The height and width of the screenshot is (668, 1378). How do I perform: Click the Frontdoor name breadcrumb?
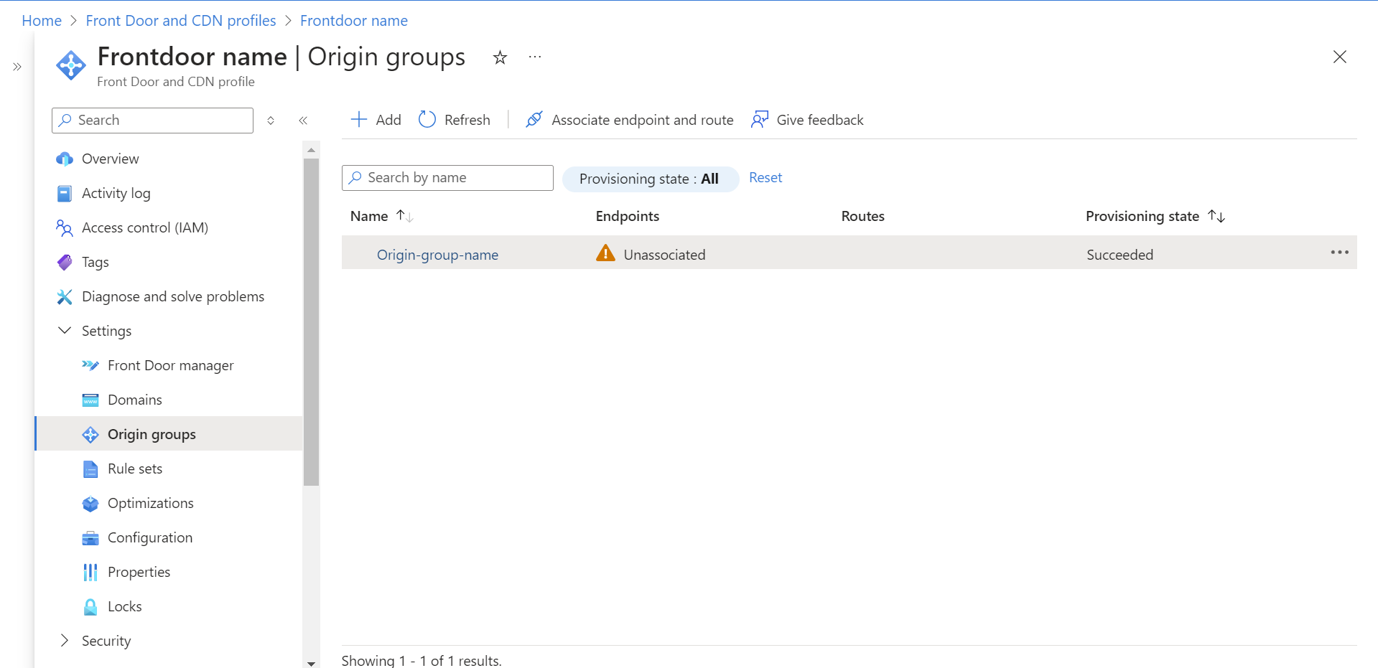coord(354,21)
